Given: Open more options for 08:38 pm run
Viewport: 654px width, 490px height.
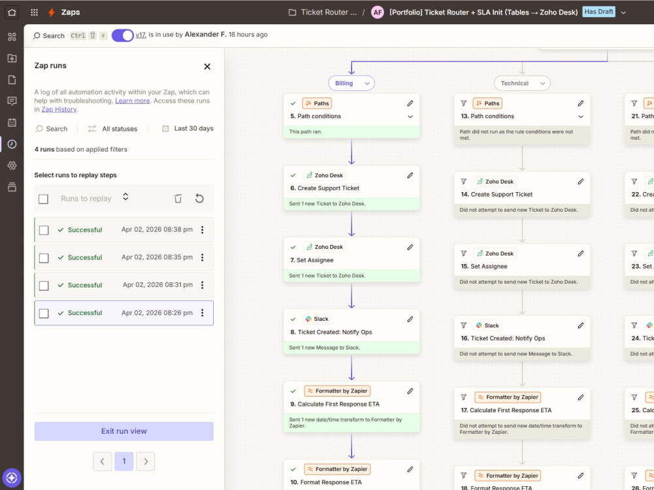Looking at the screenshot, I should point(202,229).
